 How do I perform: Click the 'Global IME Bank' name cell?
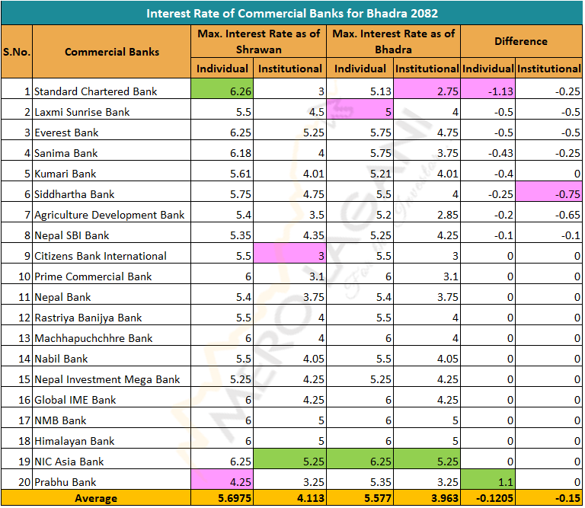[x=111, y=397]
